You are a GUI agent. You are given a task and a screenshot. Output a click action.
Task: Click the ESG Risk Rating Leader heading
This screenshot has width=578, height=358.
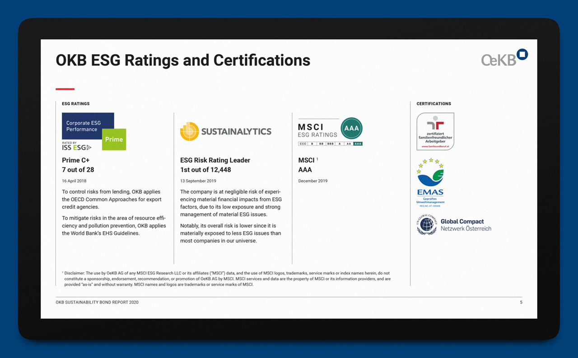pyautogui.click(x=215, y=160)
